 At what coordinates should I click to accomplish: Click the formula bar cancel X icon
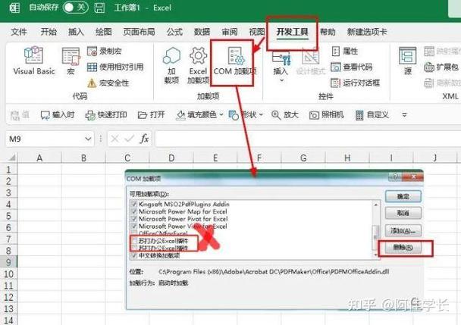115,139
